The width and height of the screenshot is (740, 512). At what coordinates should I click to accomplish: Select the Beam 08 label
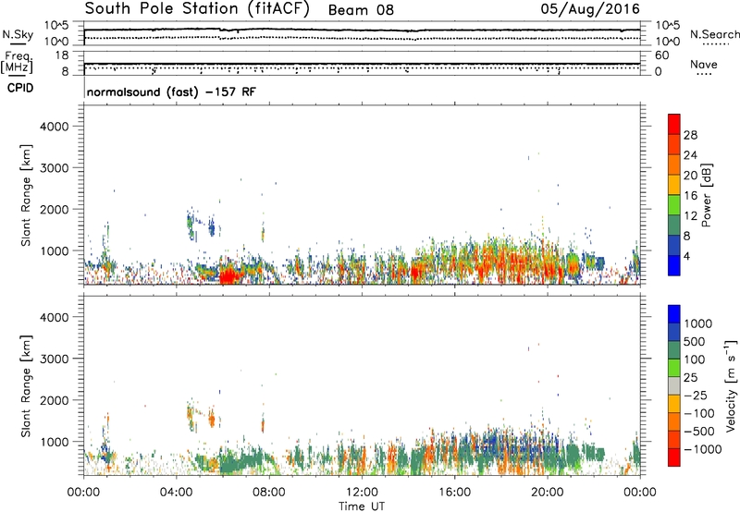361,10
